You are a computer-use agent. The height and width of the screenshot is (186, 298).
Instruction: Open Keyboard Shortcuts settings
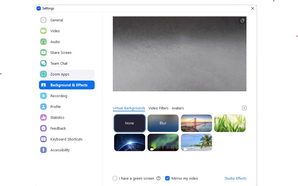point(66,139)
